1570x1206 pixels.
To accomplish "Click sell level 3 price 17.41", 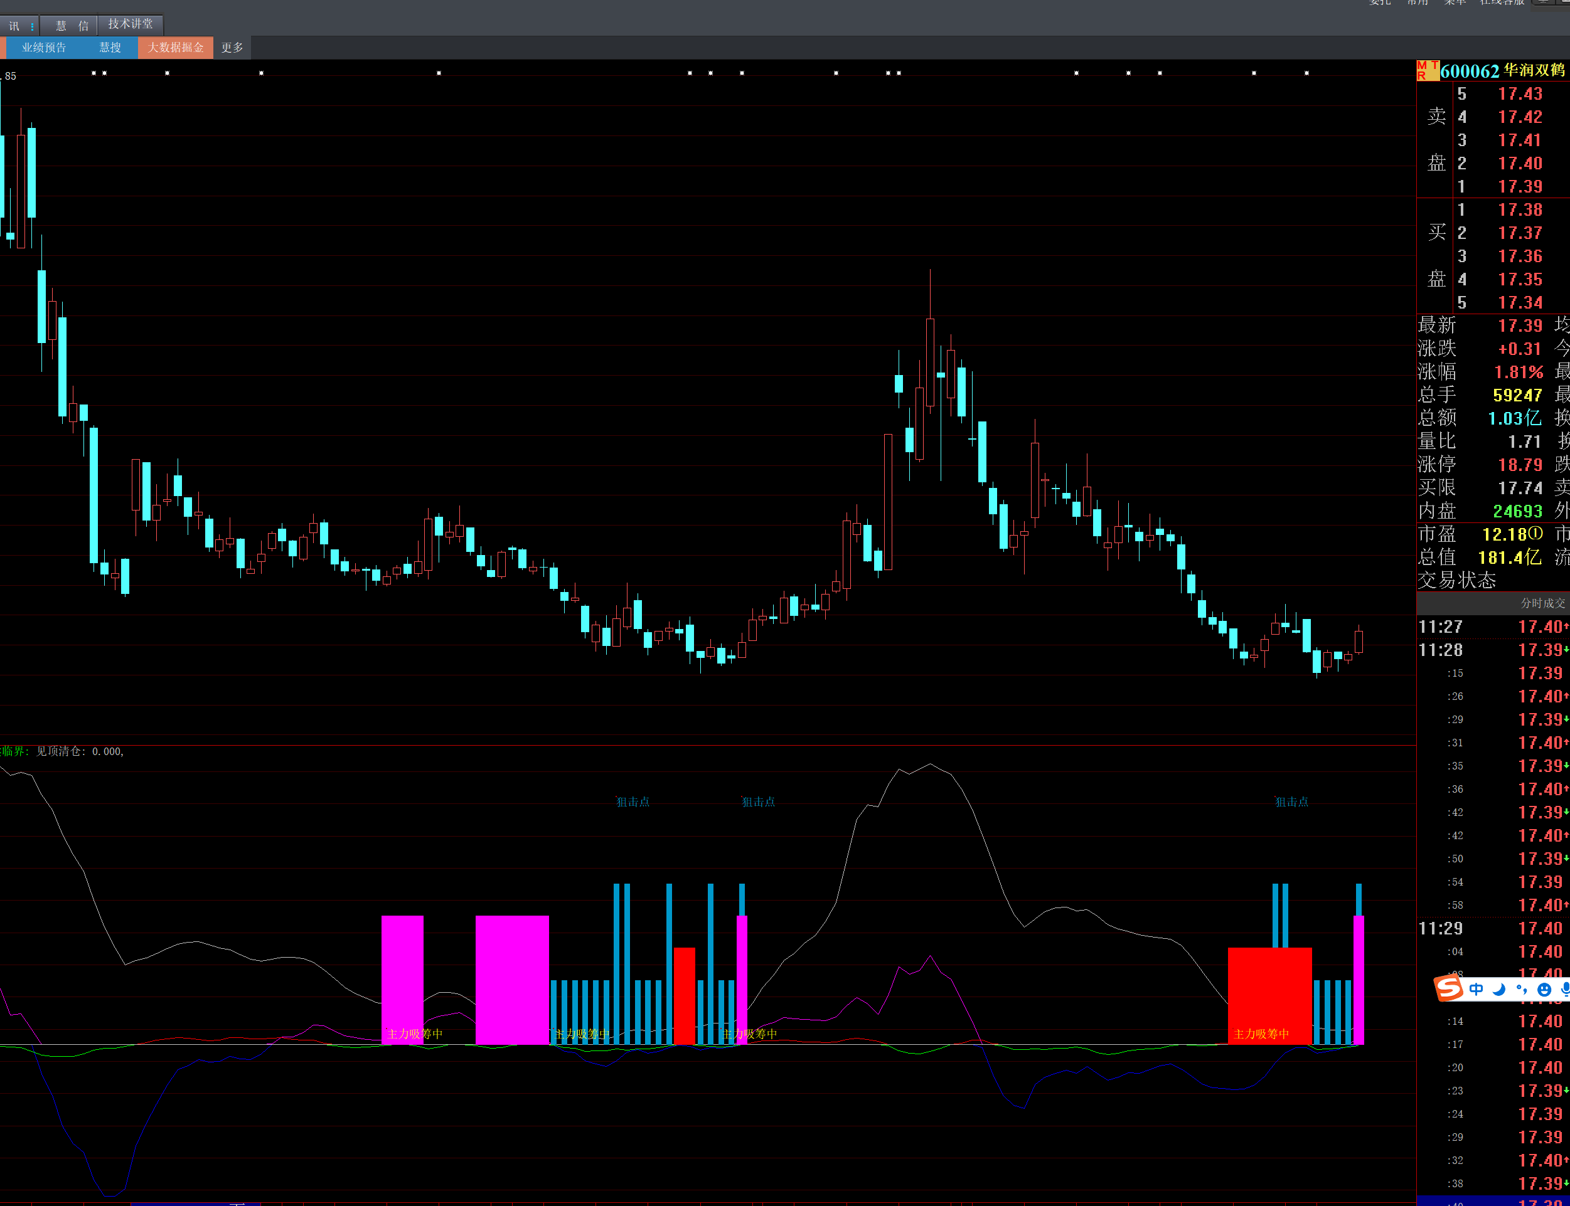I will pyautogui.click(x=1520, y=140).
